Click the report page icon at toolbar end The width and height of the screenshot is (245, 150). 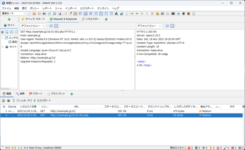coord(194,14)
